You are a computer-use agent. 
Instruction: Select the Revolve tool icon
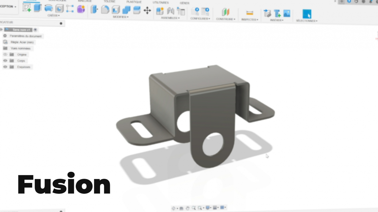(49, 8)
